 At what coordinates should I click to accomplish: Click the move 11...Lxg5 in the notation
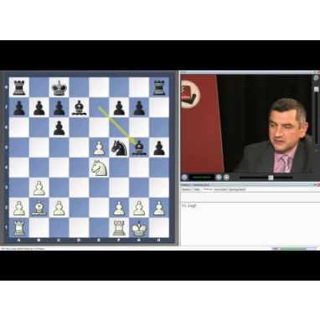pos(189,206)
